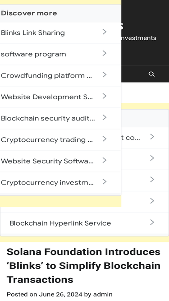The height and width of the screenshot is (301, 169).
Task: Open the Blinks Link Sharing suggestion
Action: 33,33
